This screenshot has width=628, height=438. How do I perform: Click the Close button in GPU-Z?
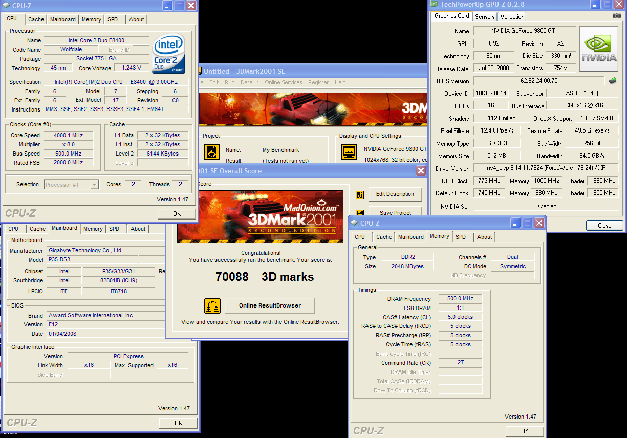coord(604,226)
